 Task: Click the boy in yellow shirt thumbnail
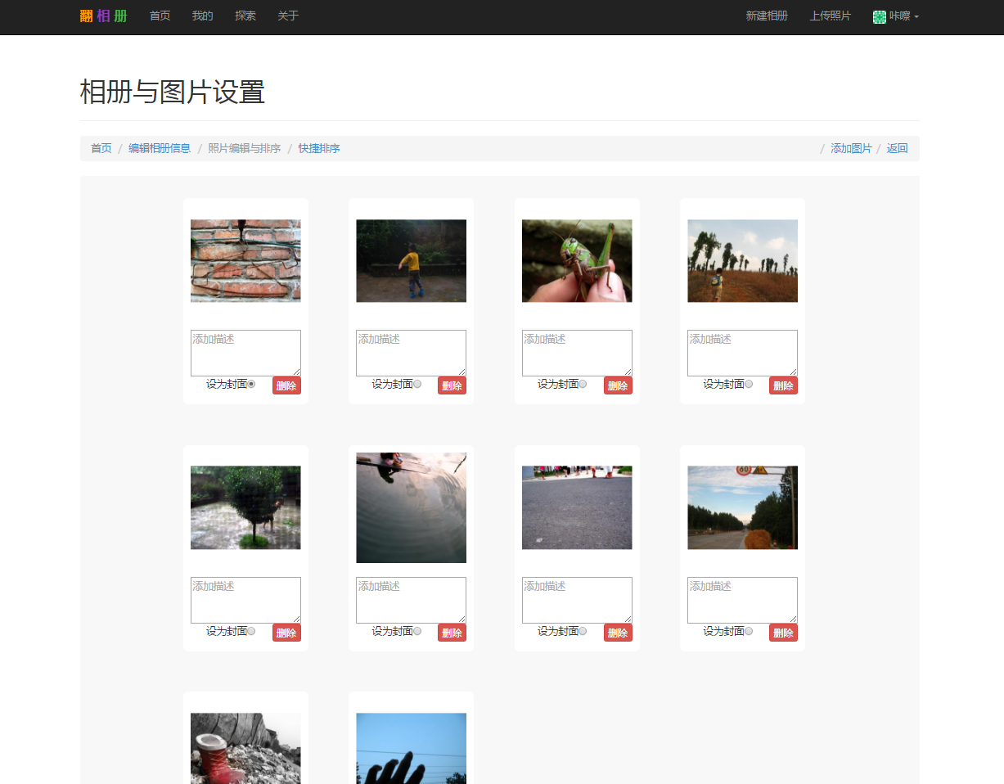[411, 261]
